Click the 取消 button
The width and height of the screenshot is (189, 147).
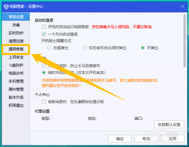click(x=146, y=139)
